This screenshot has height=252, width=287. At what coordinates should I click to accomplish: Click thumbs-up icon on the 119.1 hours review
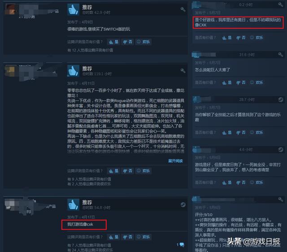(x=74, y=71)
